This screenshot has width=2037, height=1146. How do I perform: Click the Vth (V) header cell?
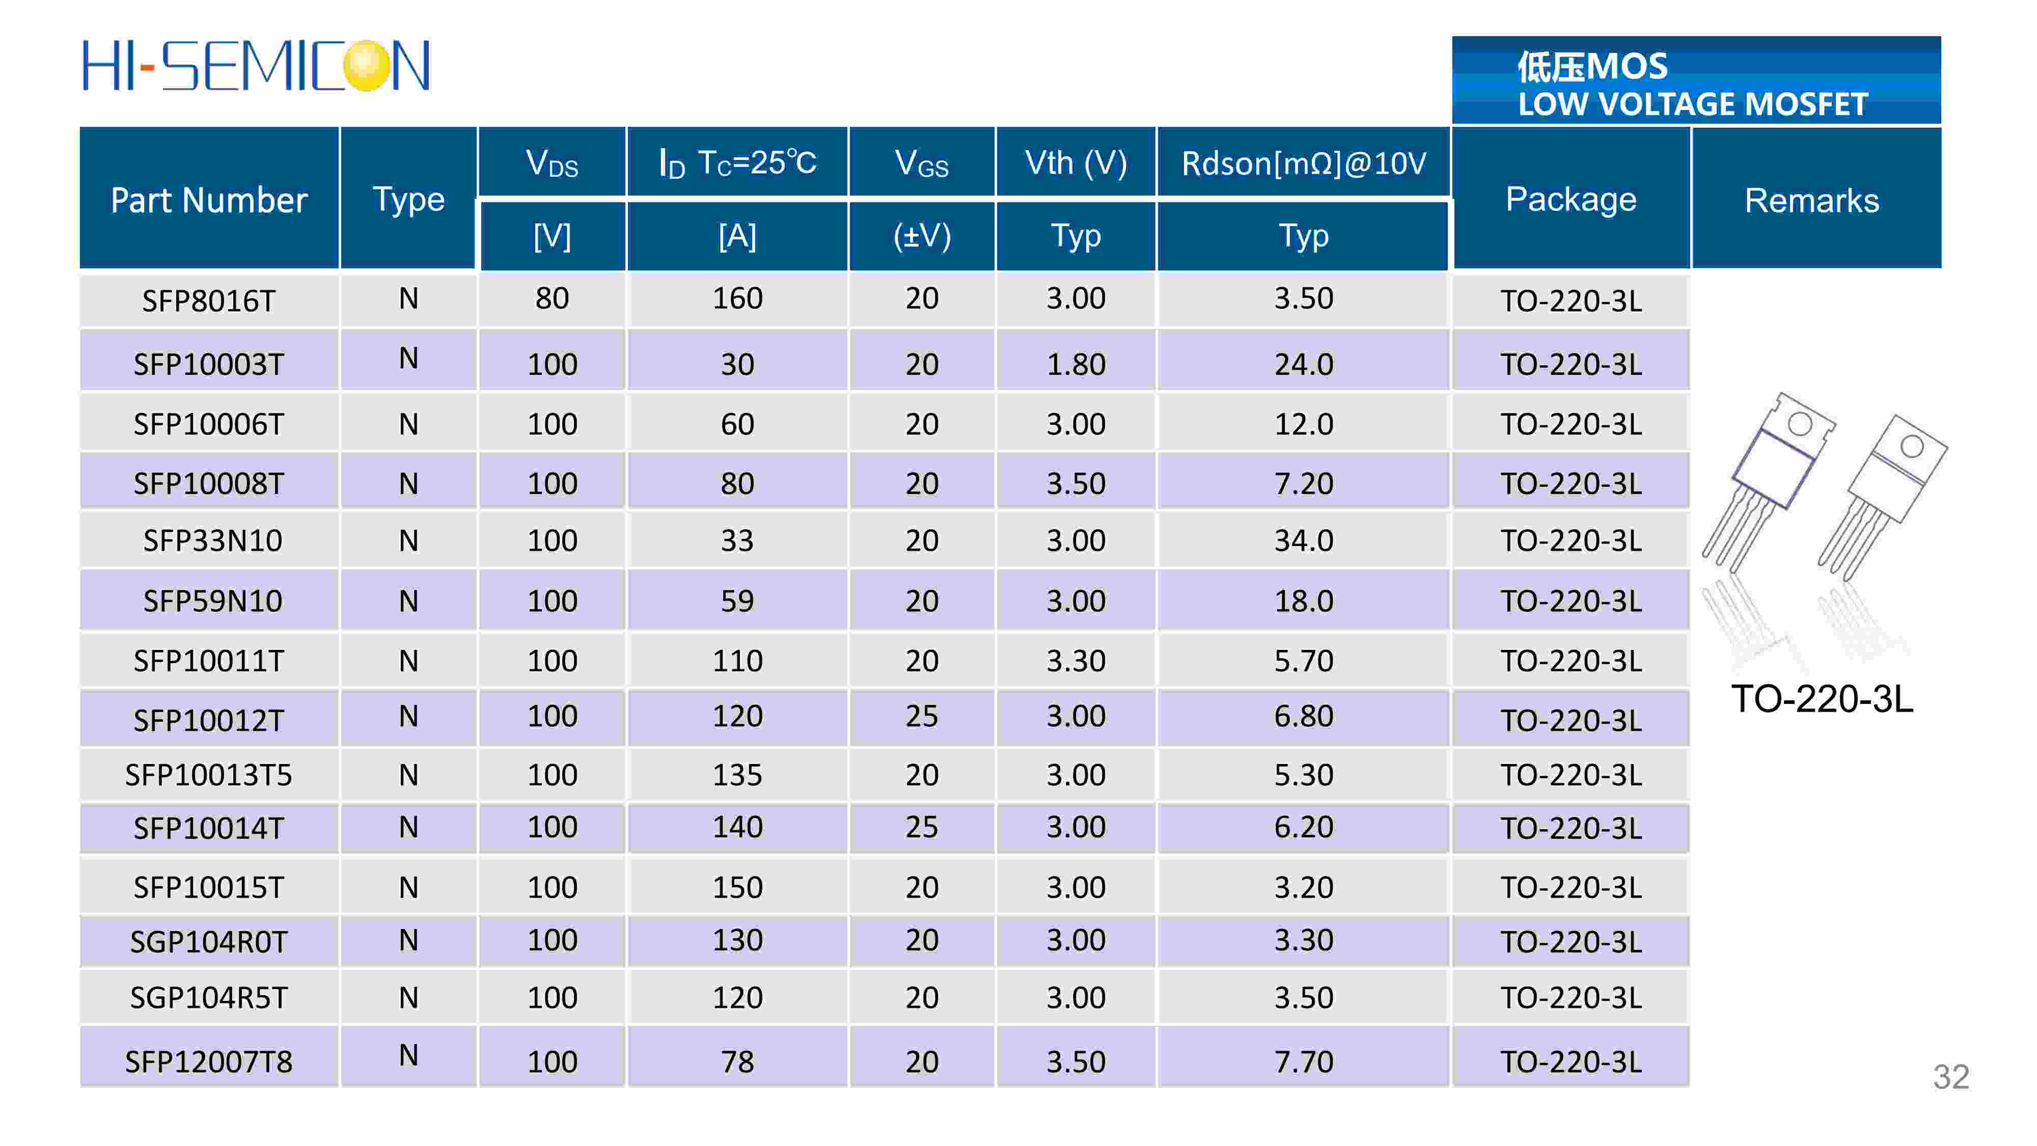(x=1076, y=163)
